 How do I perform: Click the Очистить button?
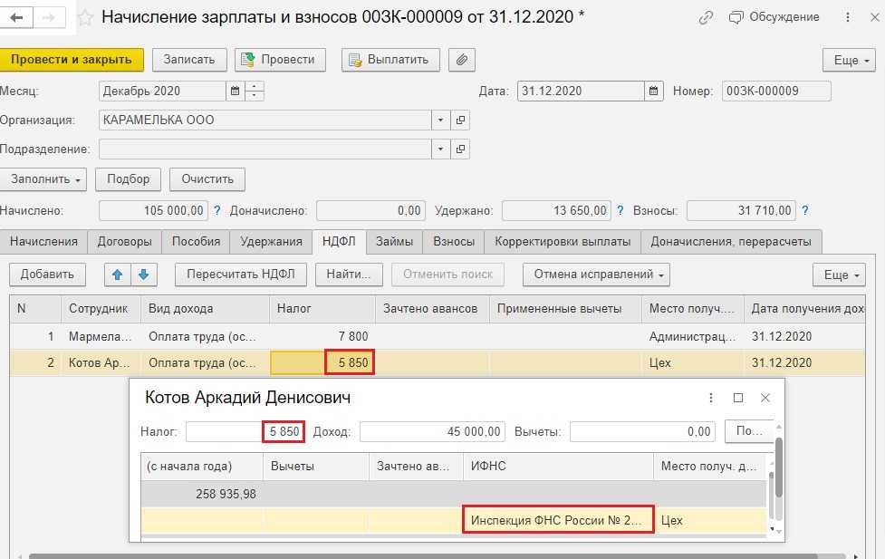click(x=207, y=179)
